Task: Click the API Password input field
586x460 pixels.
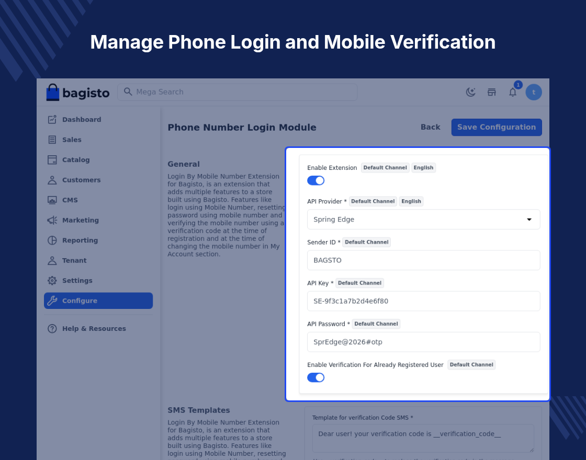Action: click(423, 342)
